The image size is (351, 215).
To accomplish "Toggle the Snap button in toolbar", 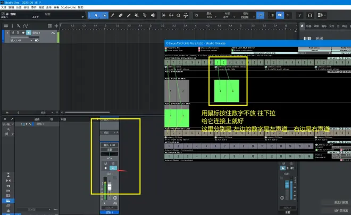I will (x=261, y=15).
